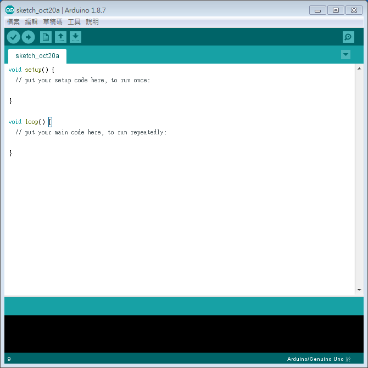The height and width of the screenshot is (368, 368).
Task: Expand the tab options dropdown arrow
Action: click(345, 54)
